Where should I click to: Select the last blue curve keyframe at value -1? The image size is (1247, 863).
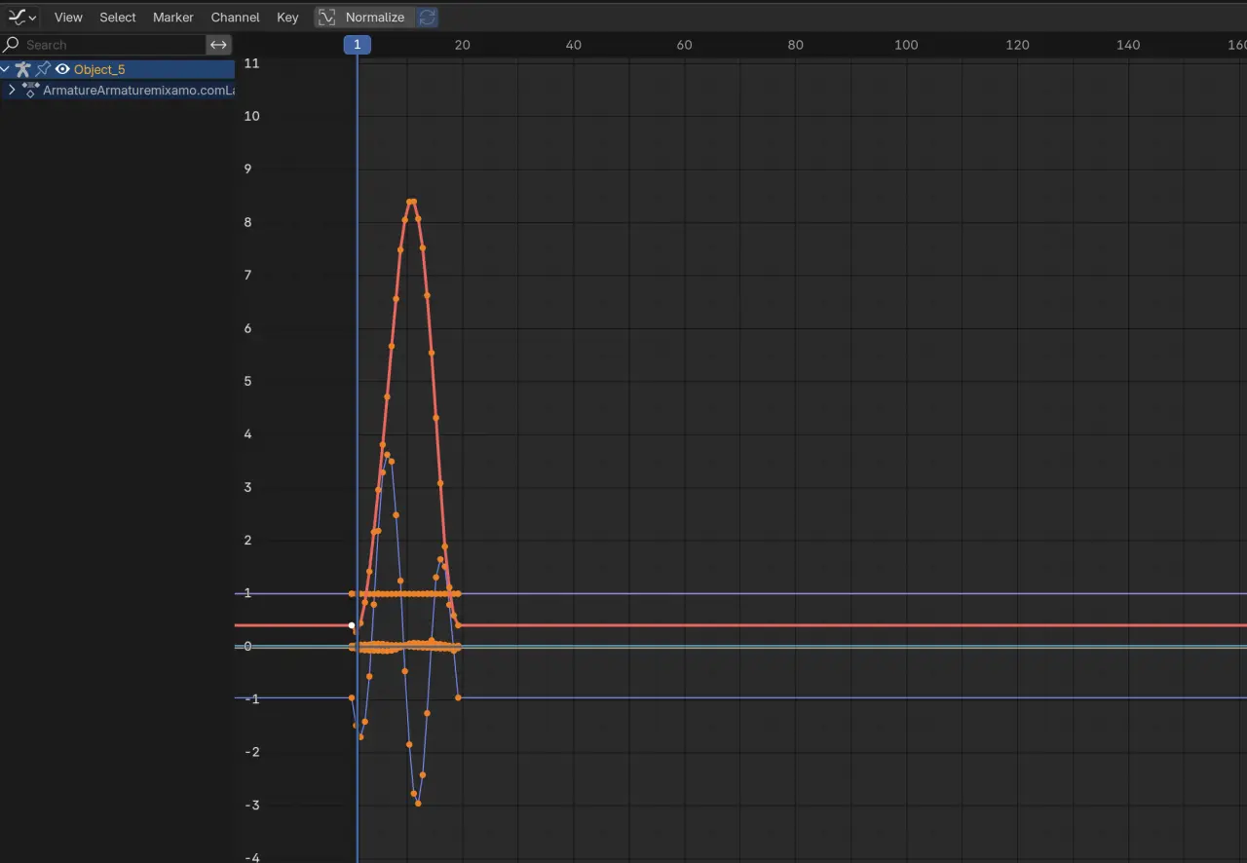pos(458,697)
